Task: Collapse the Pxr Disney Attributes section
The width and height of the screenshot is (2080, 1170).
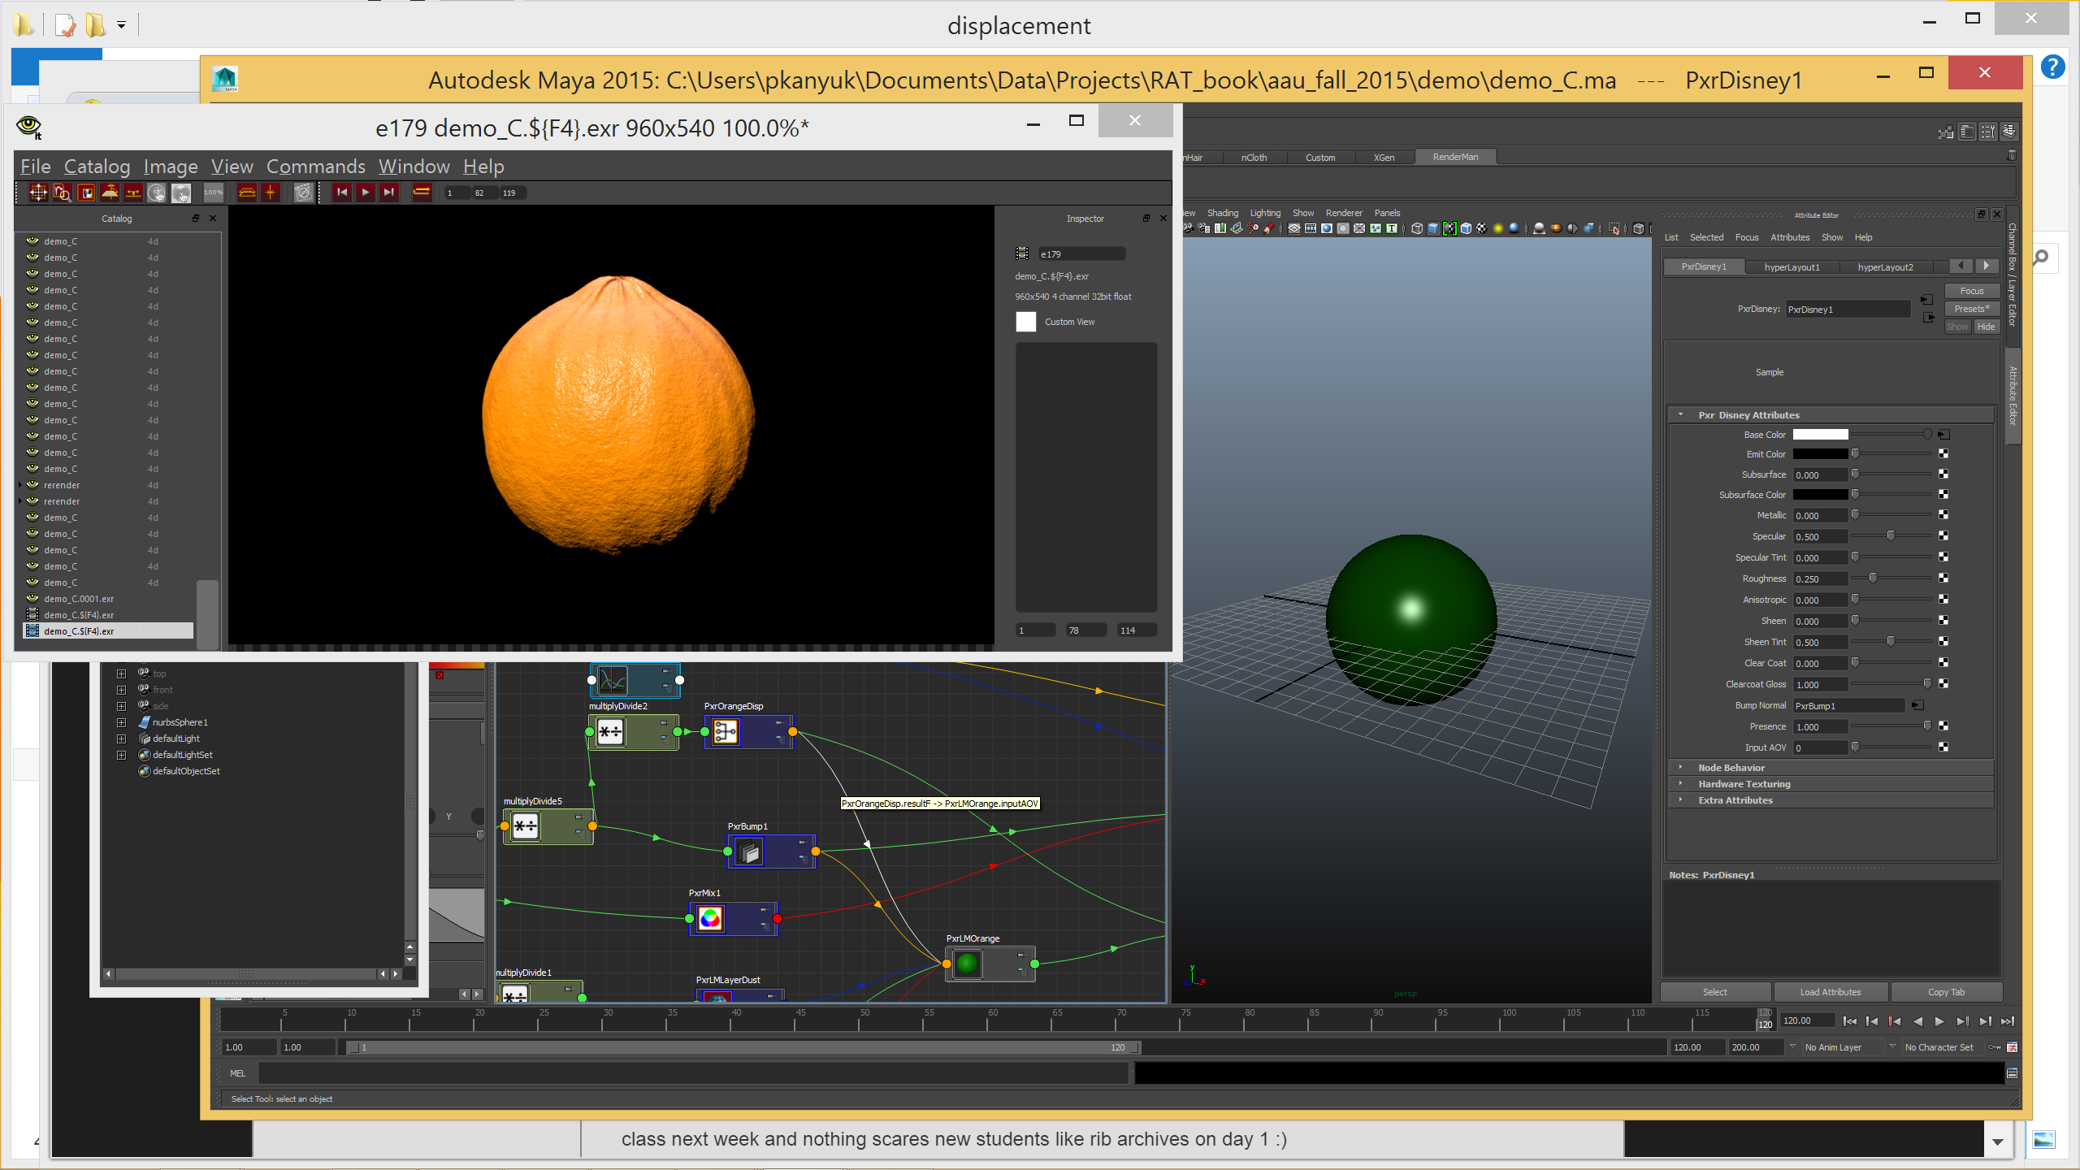Action: (1680, 414)
